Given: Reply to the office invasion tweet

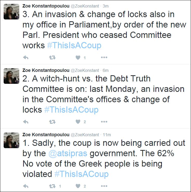Looking at the screenshot, I should 25,58.
